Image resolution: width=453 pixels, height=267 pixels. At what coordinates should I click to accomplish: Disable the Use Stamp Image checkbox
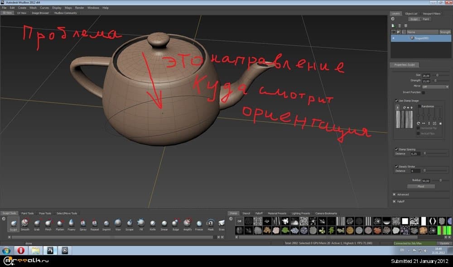[396, 100]
